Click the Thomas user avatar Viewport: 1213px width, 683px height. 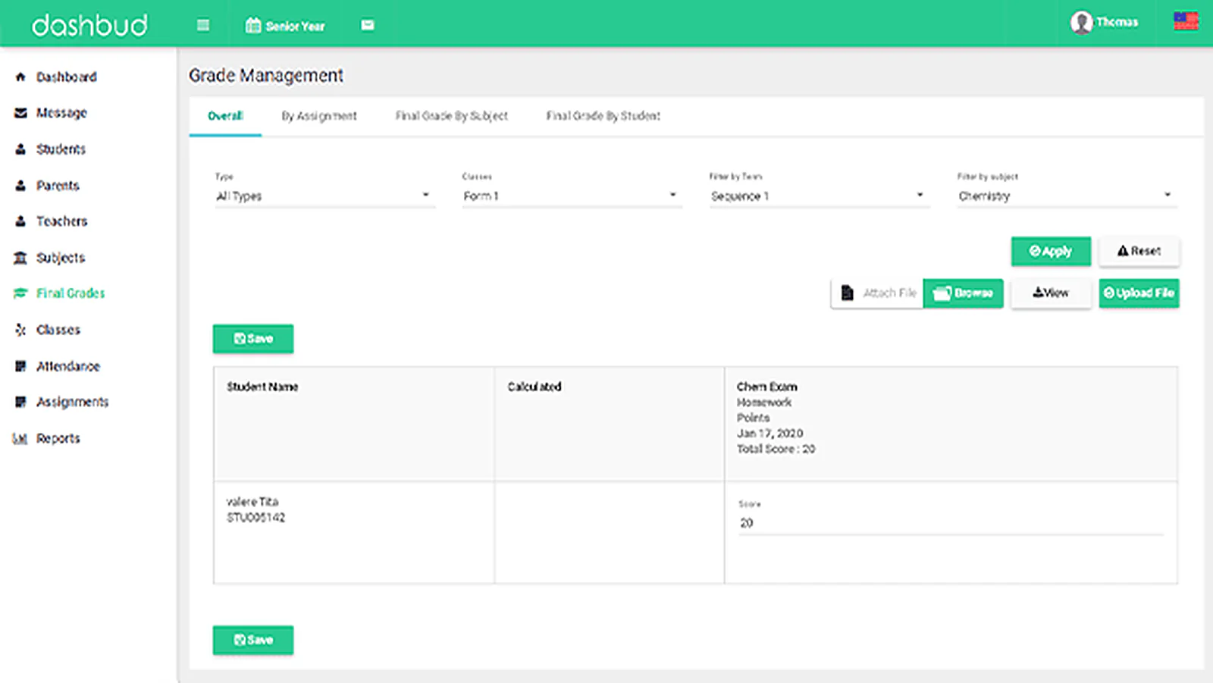point(1081,22)
